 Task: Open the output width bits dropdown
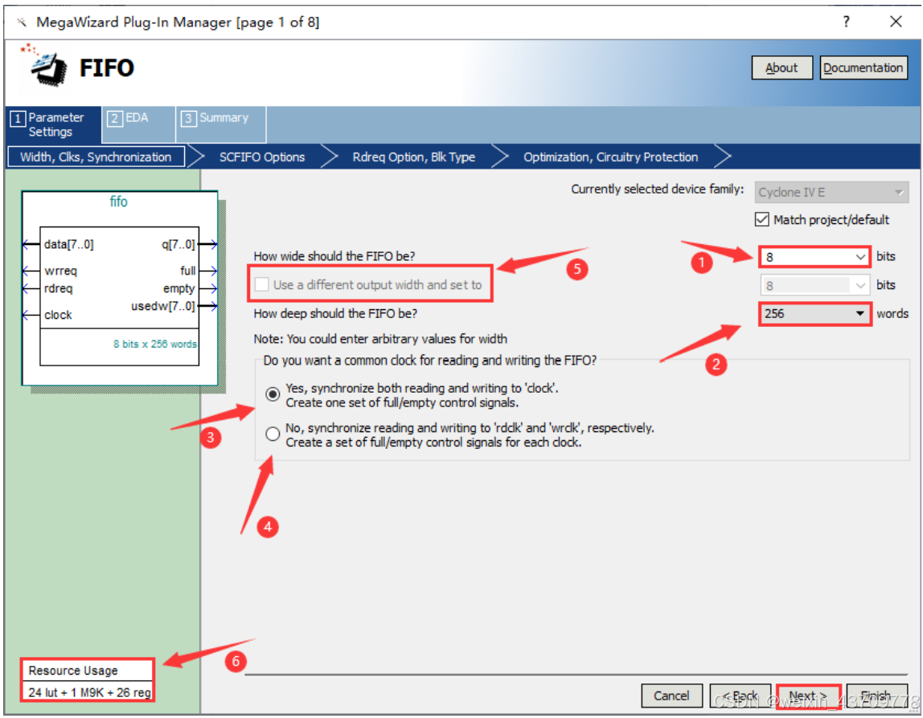point(814,286)
